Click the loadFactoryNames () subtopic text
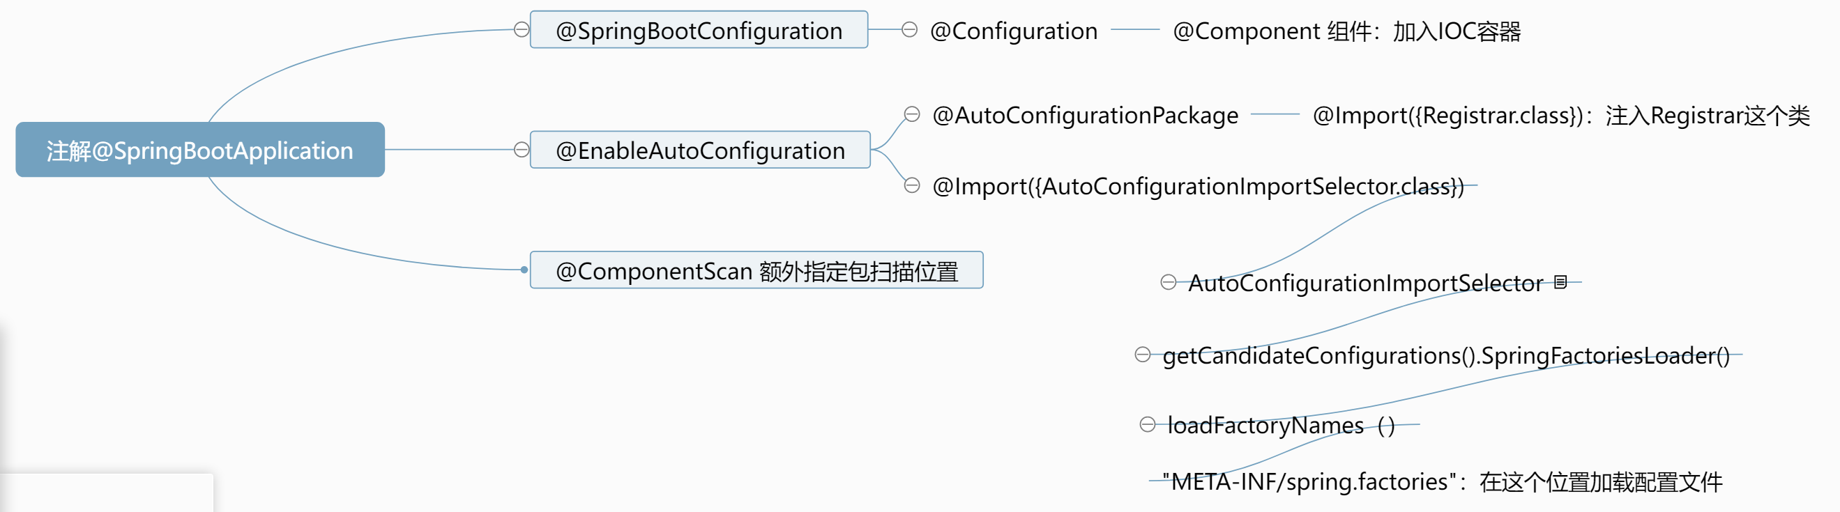Image resolution: width=1840 pixels, height=512 pixels. 1281,426
